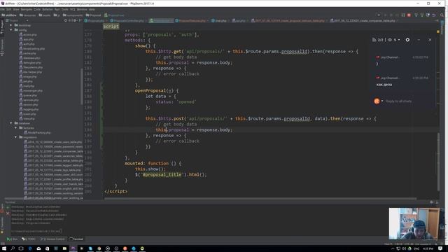Click the red stop button in the toolbar
The height and width of the screenshot is (252, 448).
(x=409, y=15)
